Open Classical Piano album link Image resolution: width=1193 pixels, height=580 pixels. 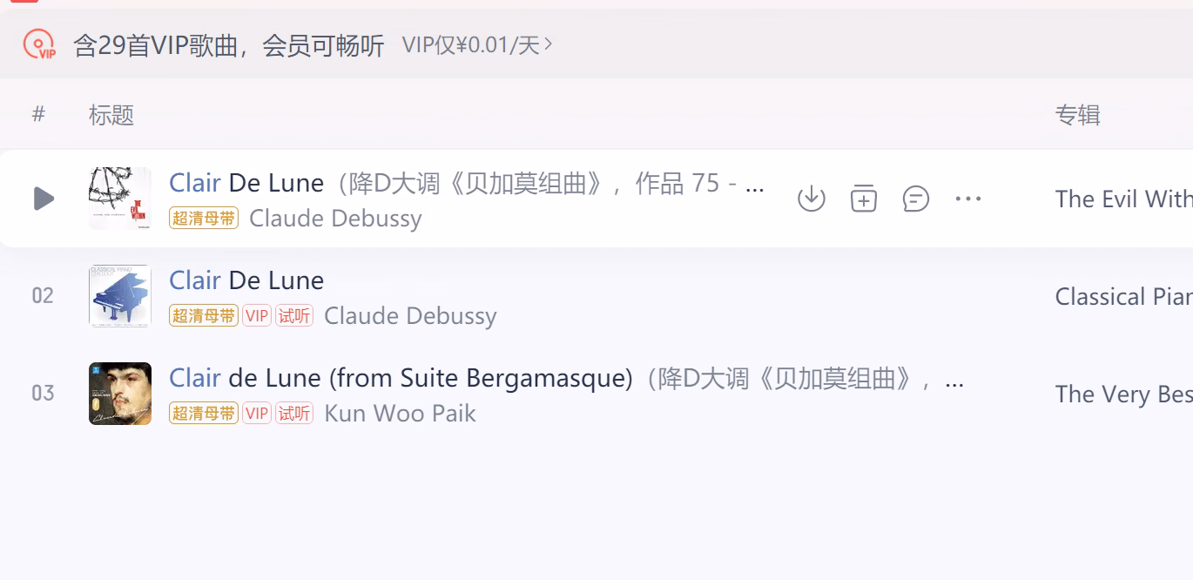pyautogui.click(x=1123, y=296)
